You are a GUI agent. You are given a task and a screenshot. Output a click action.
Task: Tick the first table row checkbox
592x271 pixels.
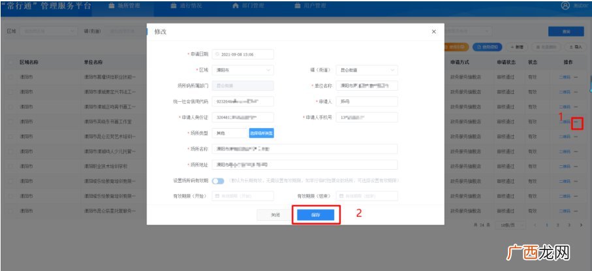click(10, 76)
